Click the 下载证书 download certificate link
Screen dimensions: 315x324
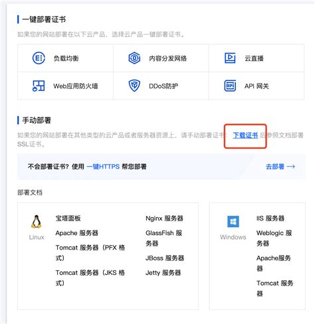245,135
